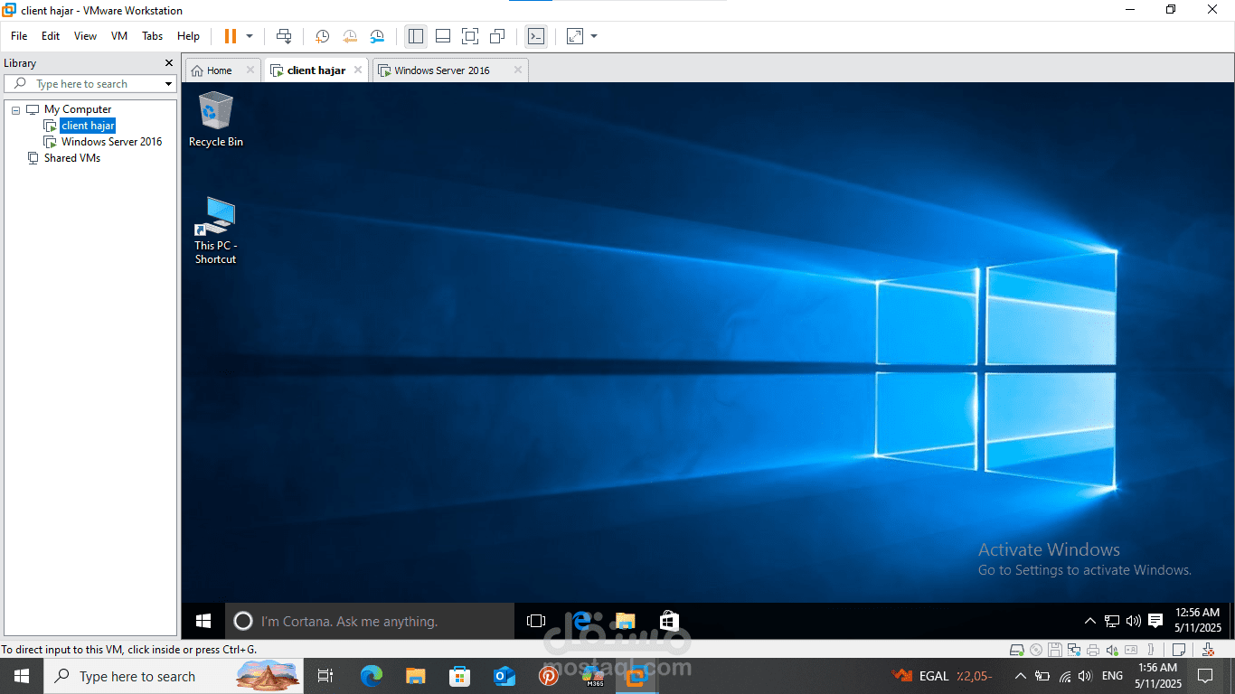Select client hajar in the library tree
1235x694 pixels.
tap(88, 126)
